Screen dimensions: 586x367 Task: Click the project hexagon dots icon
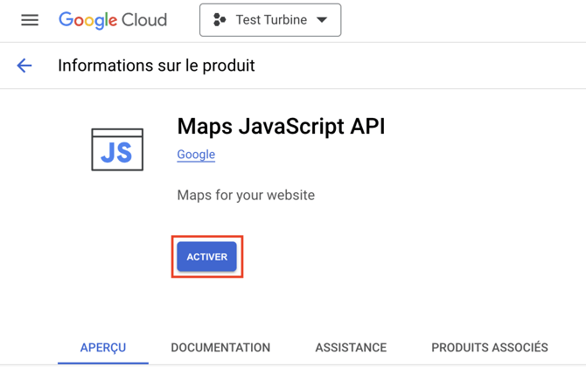220,20
